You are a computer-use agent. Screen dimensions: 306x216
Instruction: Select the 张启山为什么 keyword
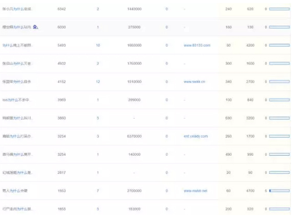pyautogui.click(x=18, y=64)
